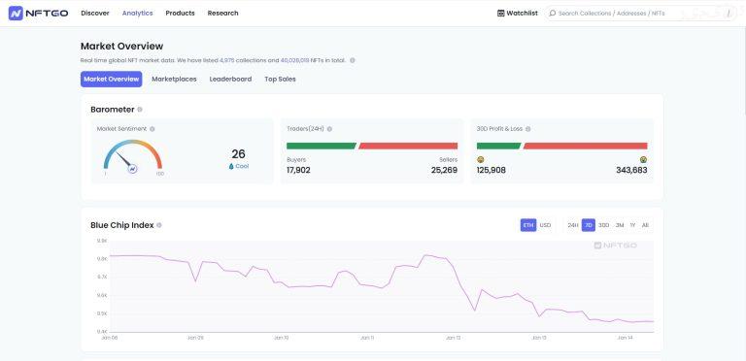Click info icon beside 30D Profit & Loss
Screen dimensions: 746x361
click(528, 129)
